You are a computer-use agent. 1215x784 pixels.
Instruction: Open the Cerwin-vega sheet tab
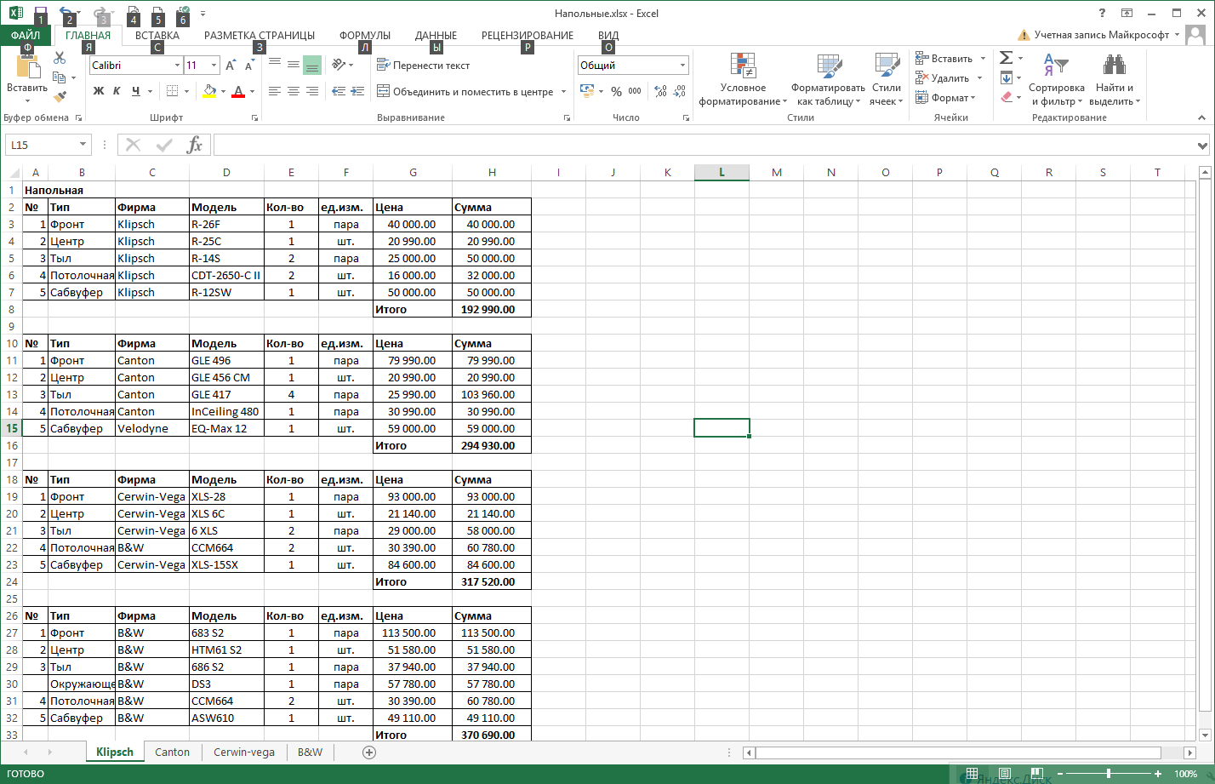pyautogui.click(x=244, y=753)
